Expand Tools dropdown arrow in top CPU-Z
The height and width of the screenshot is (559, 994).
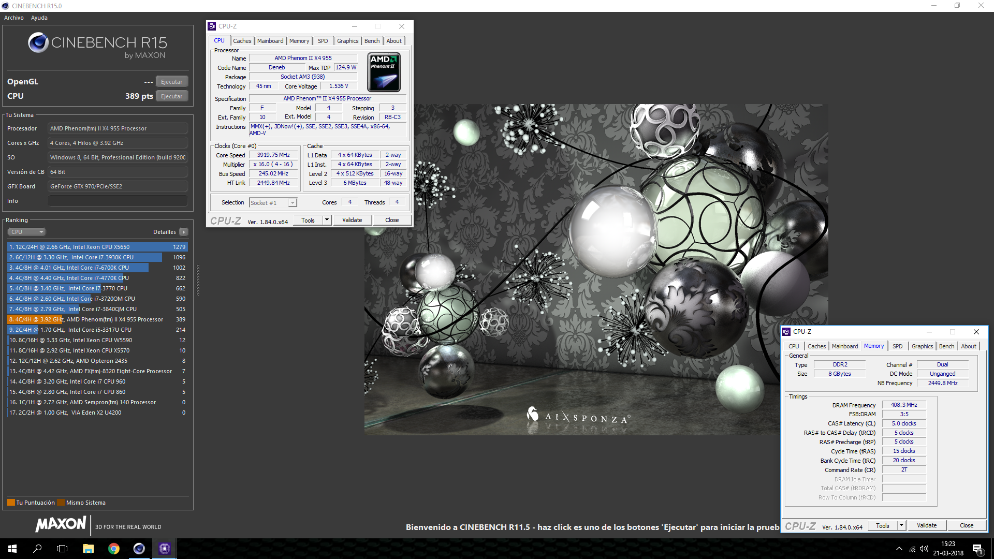327,220
